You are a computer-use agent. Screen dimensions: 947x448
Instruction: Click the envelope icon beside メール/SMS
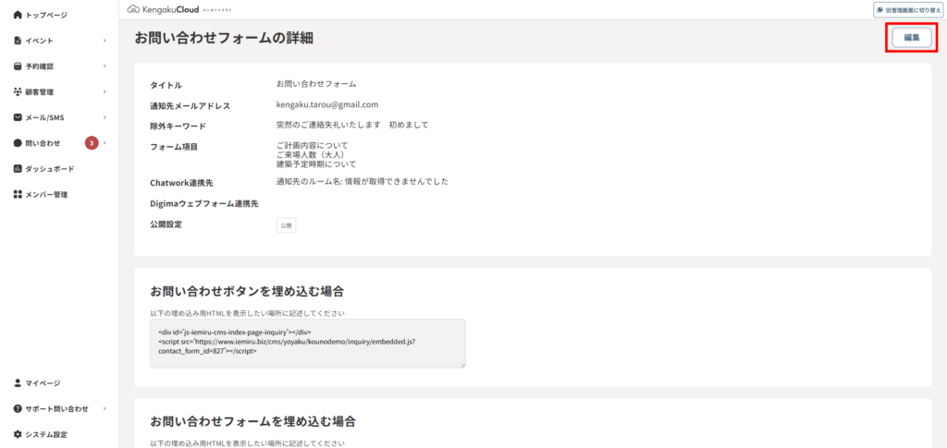[x=18, y=117]
